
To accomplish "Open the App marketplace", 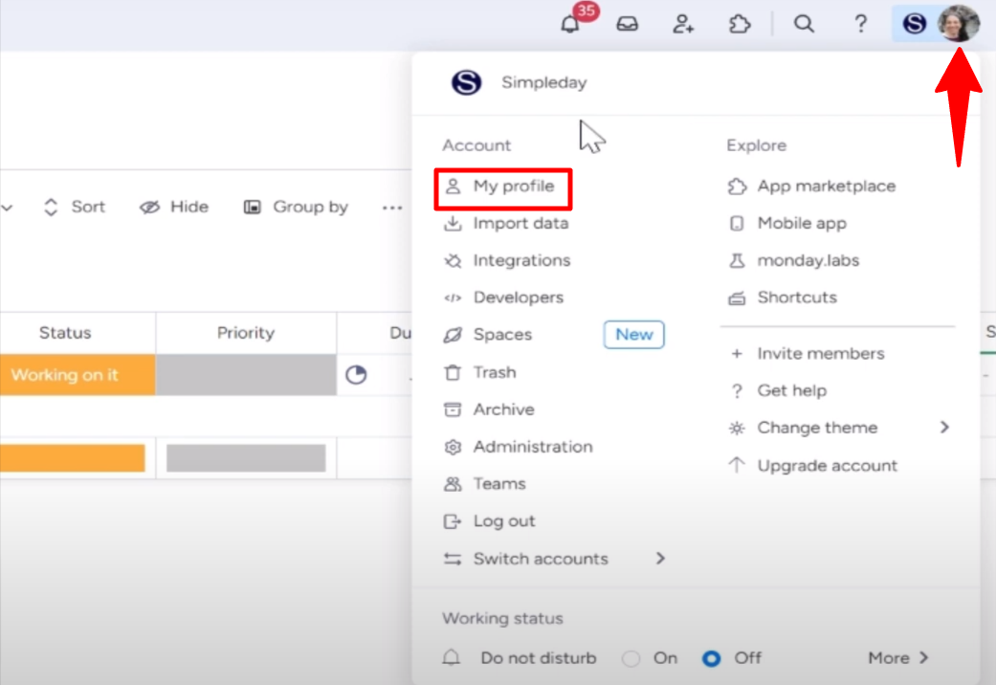I will 827,186.
